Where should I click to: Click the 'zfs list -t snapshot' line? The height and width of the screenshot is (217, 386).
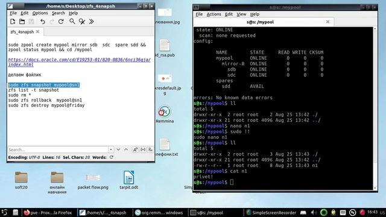click(34, 90)
